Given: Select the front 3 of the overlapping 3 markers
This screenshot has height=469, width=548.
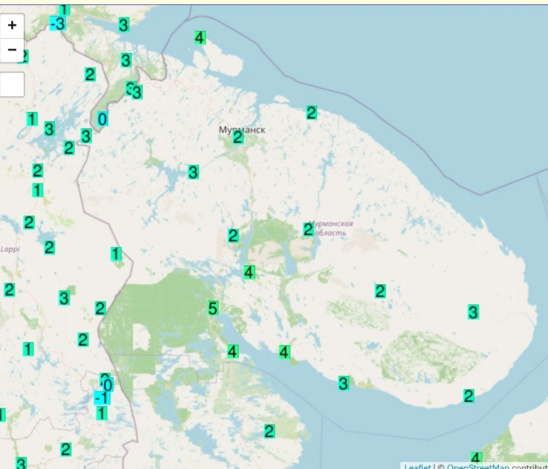Looking at the screenshot, I should 137,92.
